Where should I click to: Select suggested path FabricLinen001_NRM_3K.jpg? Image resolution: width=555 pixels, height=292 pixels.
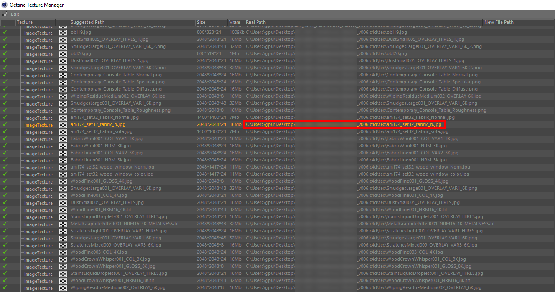pos(101,160)
